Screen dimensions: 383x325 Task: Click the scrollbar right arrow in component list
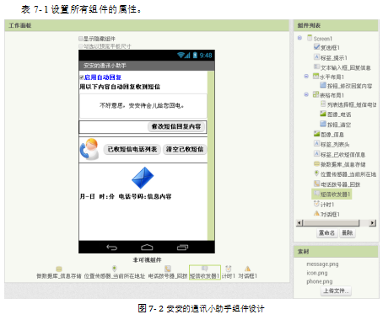pyautogui.click(x=373, y=223)
